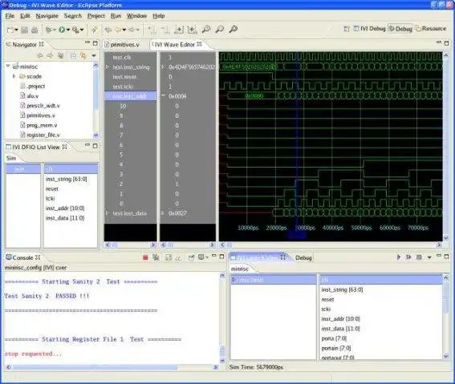Click the waveform horizontal scrollbar
455x384 pixels.
(331, 245)
